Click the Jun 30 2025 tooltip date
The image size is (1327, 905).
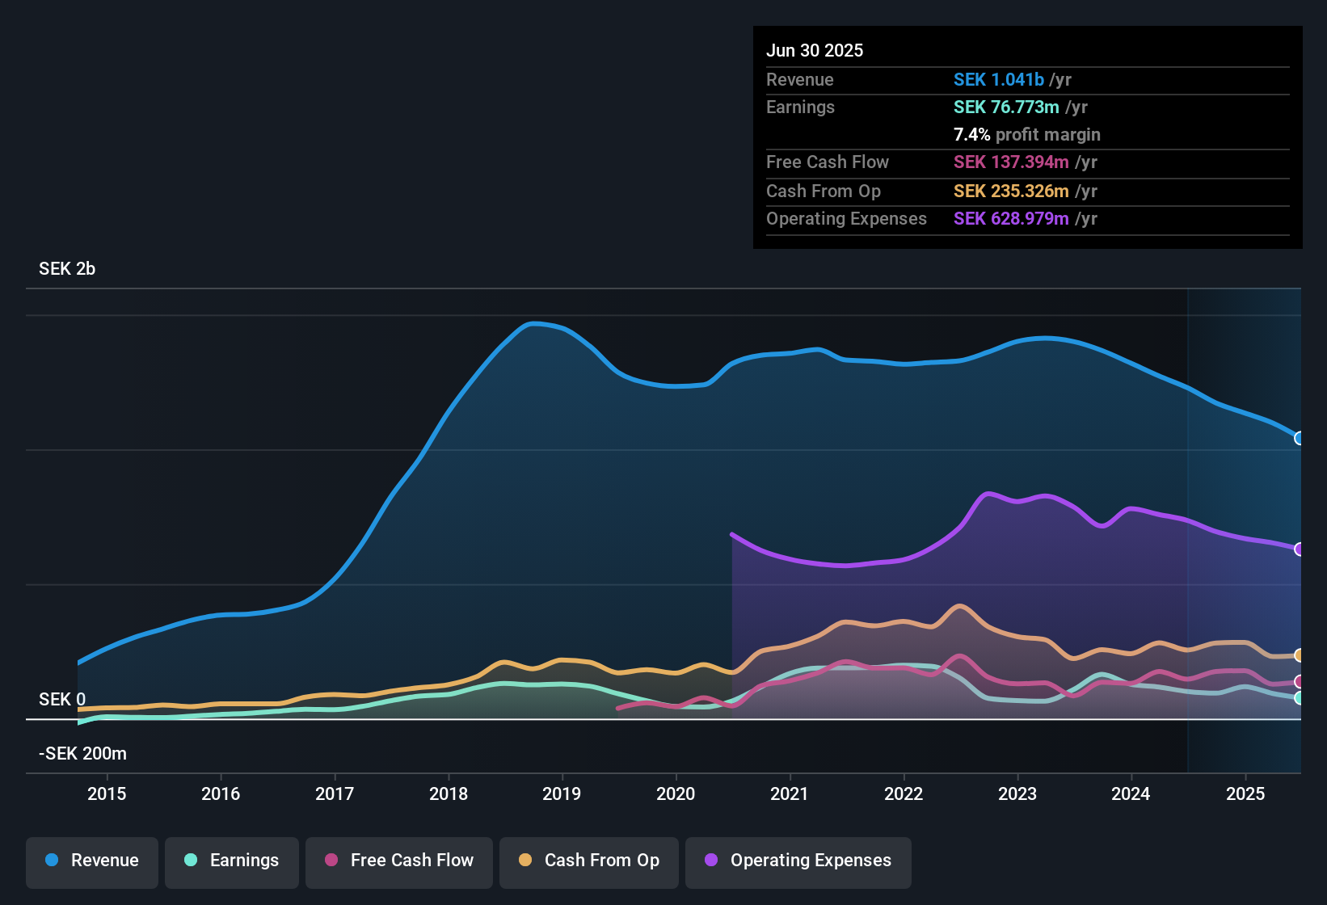point(815,50)
